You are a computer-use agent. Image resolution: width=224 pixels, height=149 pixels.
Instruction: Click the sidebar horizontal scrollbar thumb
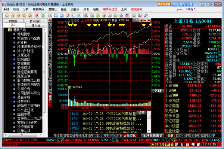tap(22, 135)
